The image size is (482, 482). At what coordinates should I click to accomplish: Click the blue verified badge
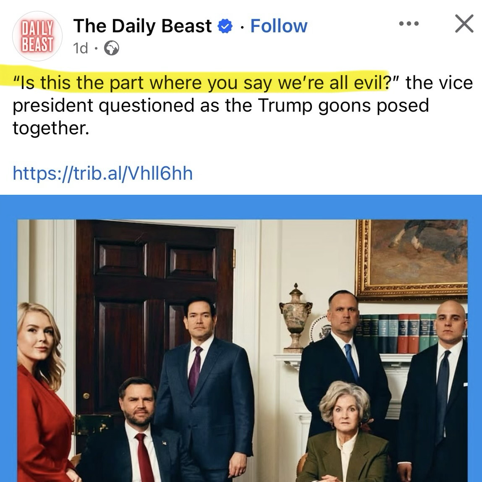click(x=225, y=26)
